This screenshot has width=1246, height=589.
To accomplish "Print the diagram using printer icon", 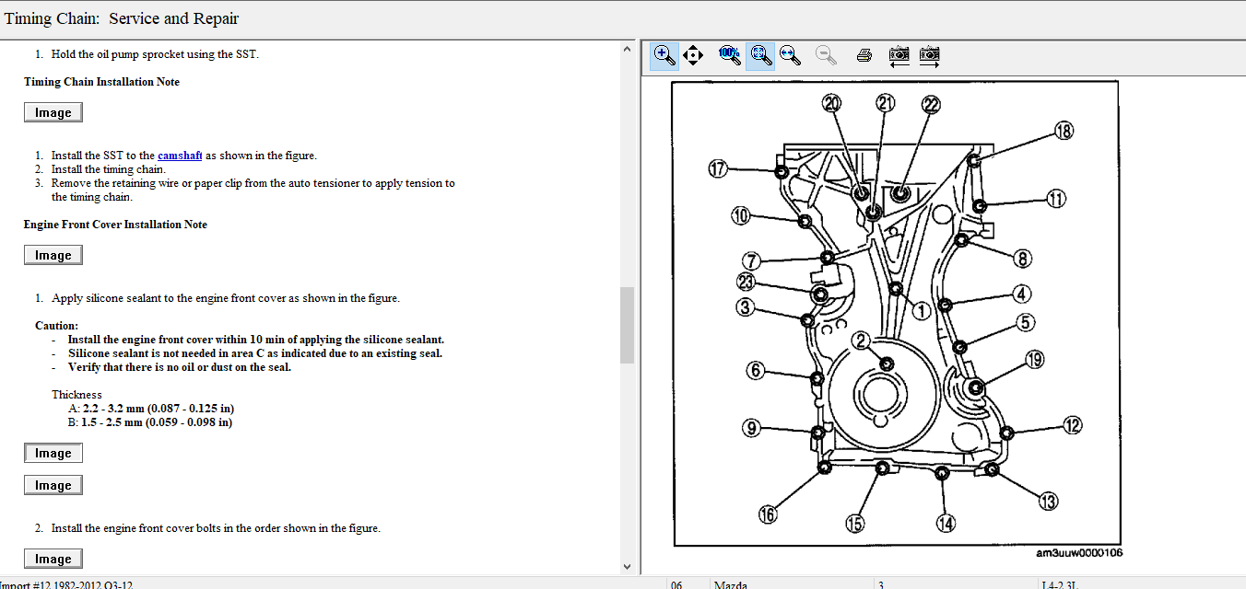I will [x=864, y=55].
